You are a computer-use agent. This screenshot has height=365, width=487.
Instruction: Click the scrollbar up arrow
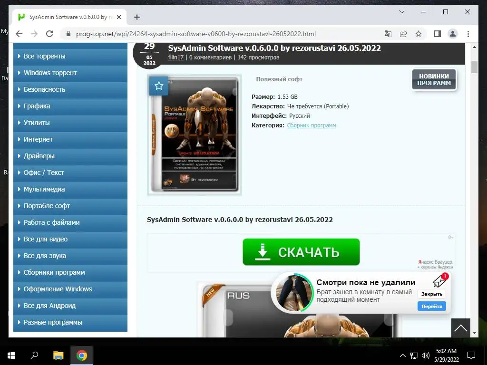(474, 47)
